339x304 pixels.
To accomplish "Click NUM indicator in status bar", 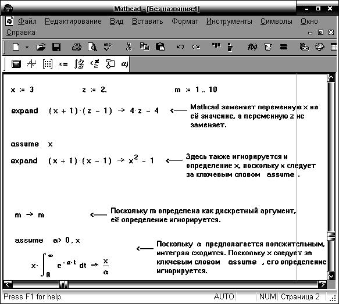I will pos(267,296).
